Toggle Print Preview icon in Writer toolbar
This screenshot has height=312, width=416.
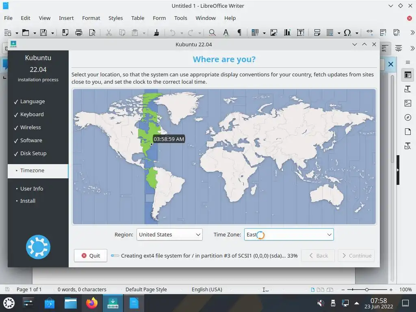pyautogui.click(x=92, y=32)
